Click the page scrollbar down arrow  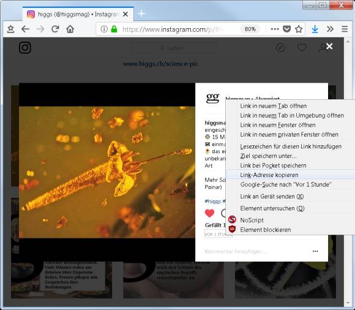pyautogui.click(x=348, y=303)
